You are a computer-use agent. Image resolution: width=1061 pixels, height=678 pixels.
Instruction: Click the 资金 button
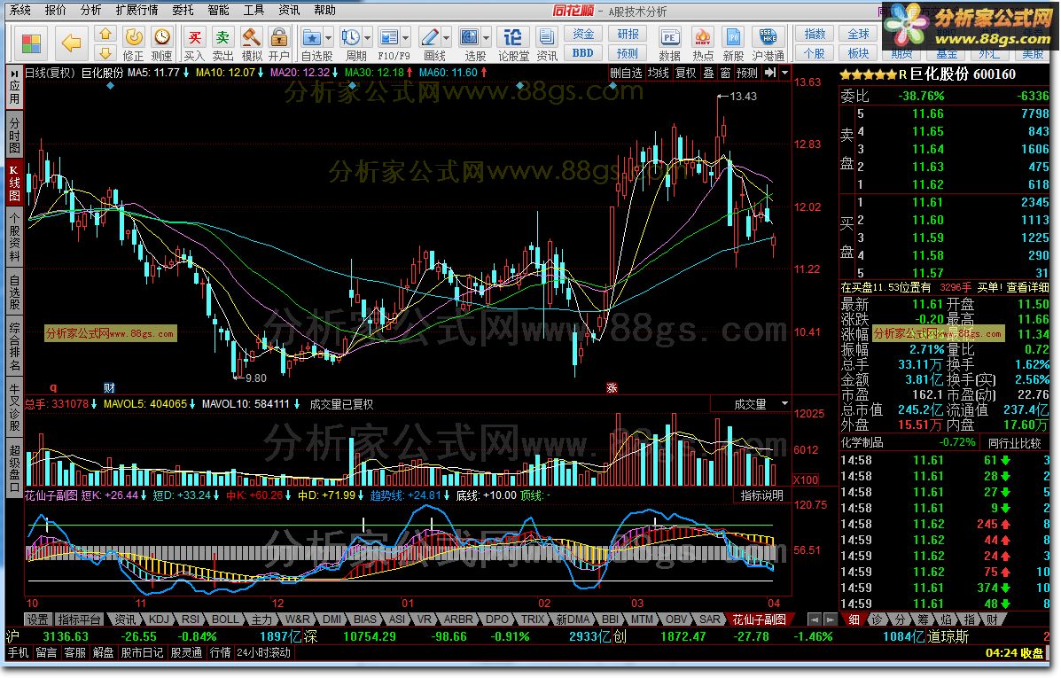[x=583, y=34]
